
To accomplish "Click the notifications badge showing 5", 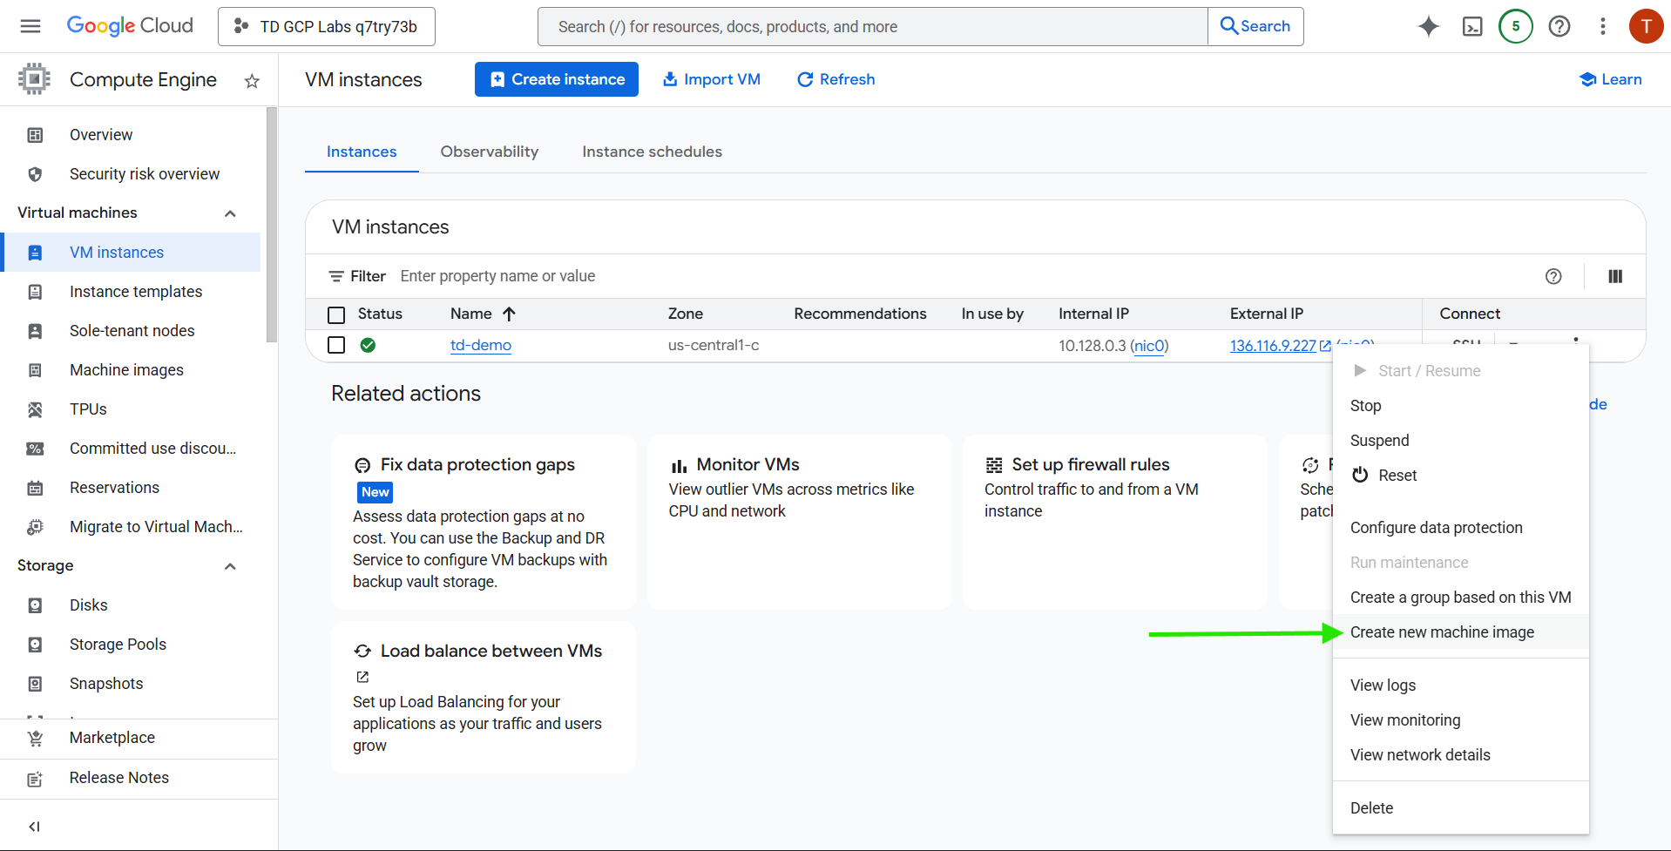I will click(x=1515, y=26).
